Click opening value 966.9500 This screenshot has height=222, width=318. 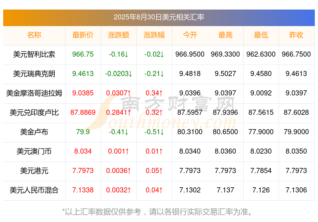pyautogui.click(x=190, y=54)
